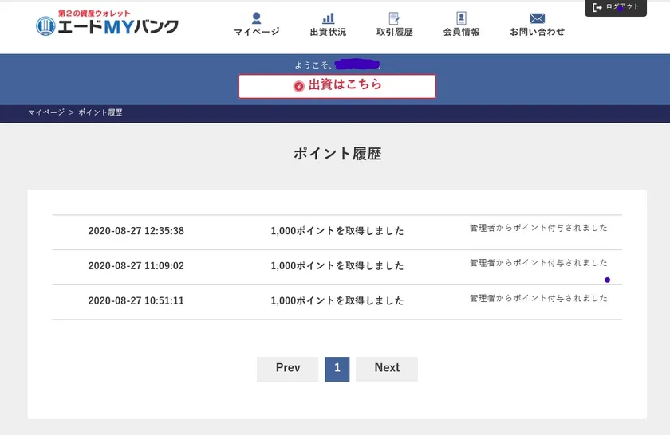
Task: Click the ポイント履歴 breadcrumb text
Action: (x=100, y=113)
